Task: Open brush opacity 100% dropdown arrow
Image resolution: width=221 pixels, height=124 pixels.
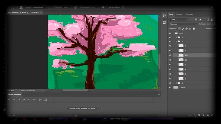Action: pos(70,7)
